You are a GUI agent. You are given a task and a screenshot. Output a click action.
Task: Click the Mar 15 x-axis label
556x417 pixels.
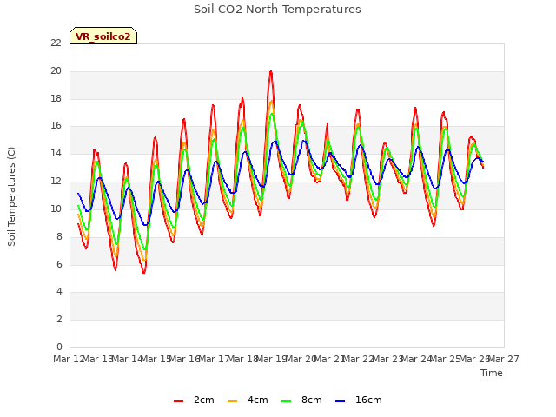pyautogui.click(x=156, y=359)
